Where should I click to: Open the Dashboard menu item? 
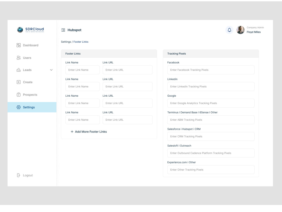tap(32, 45)
